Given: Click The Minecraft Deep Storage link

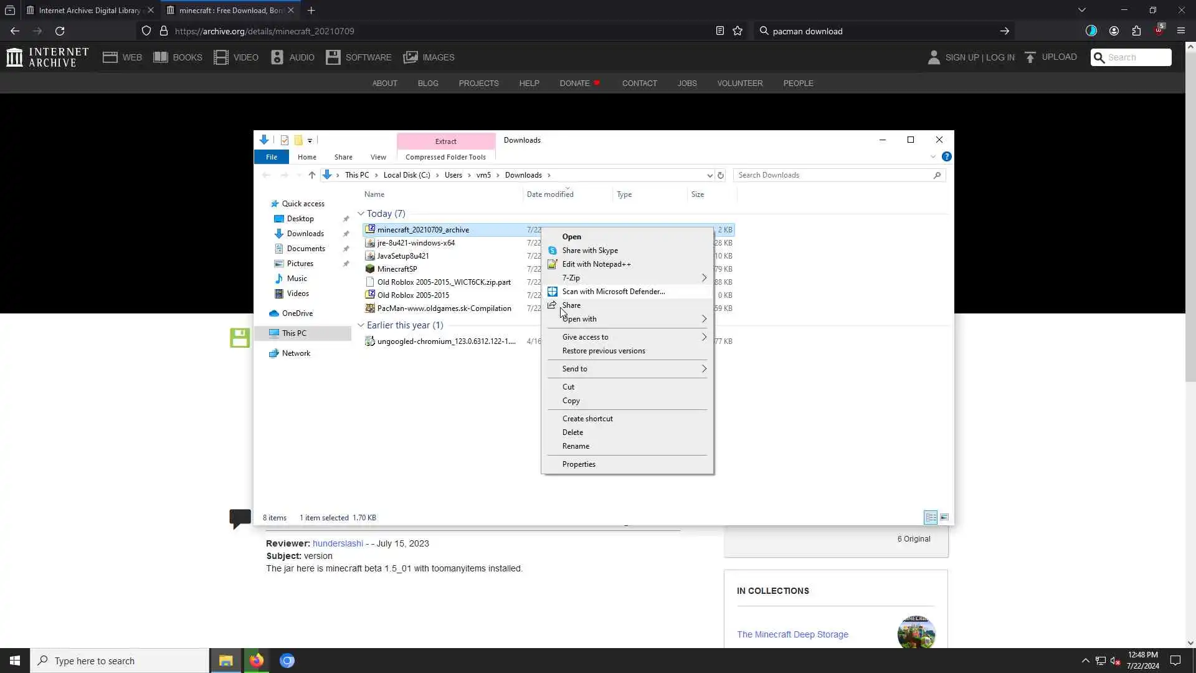Looking at the screenshot, I should click(792, 634).
